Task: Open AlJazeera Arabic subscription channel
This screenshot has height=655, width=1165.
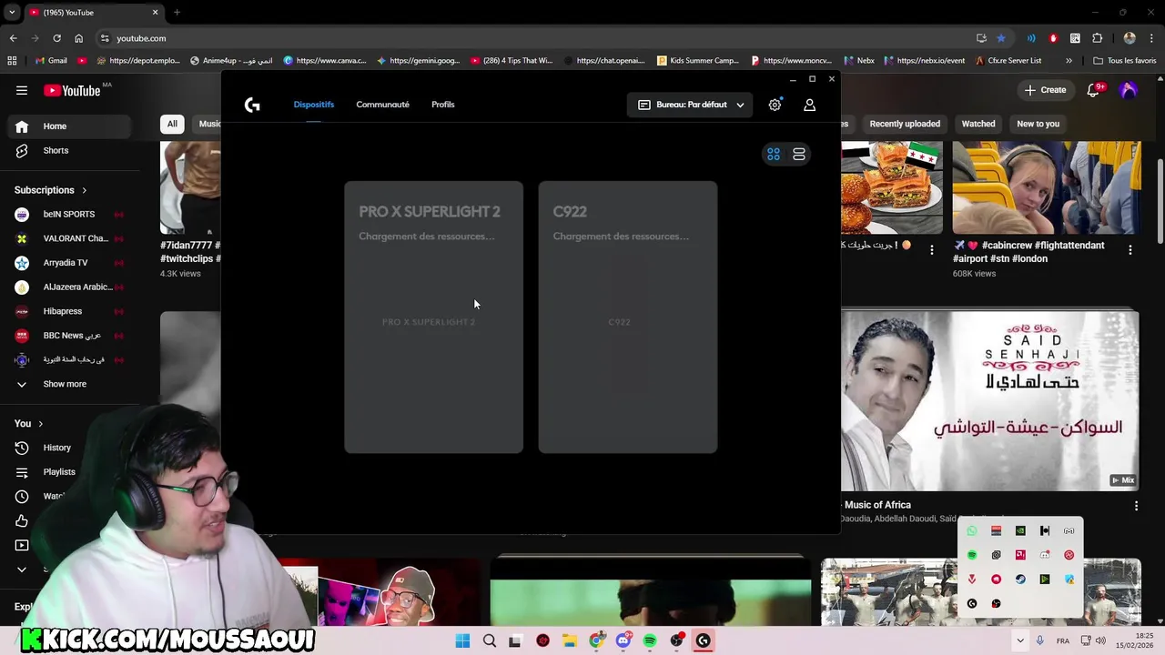Action: point(69,287)
